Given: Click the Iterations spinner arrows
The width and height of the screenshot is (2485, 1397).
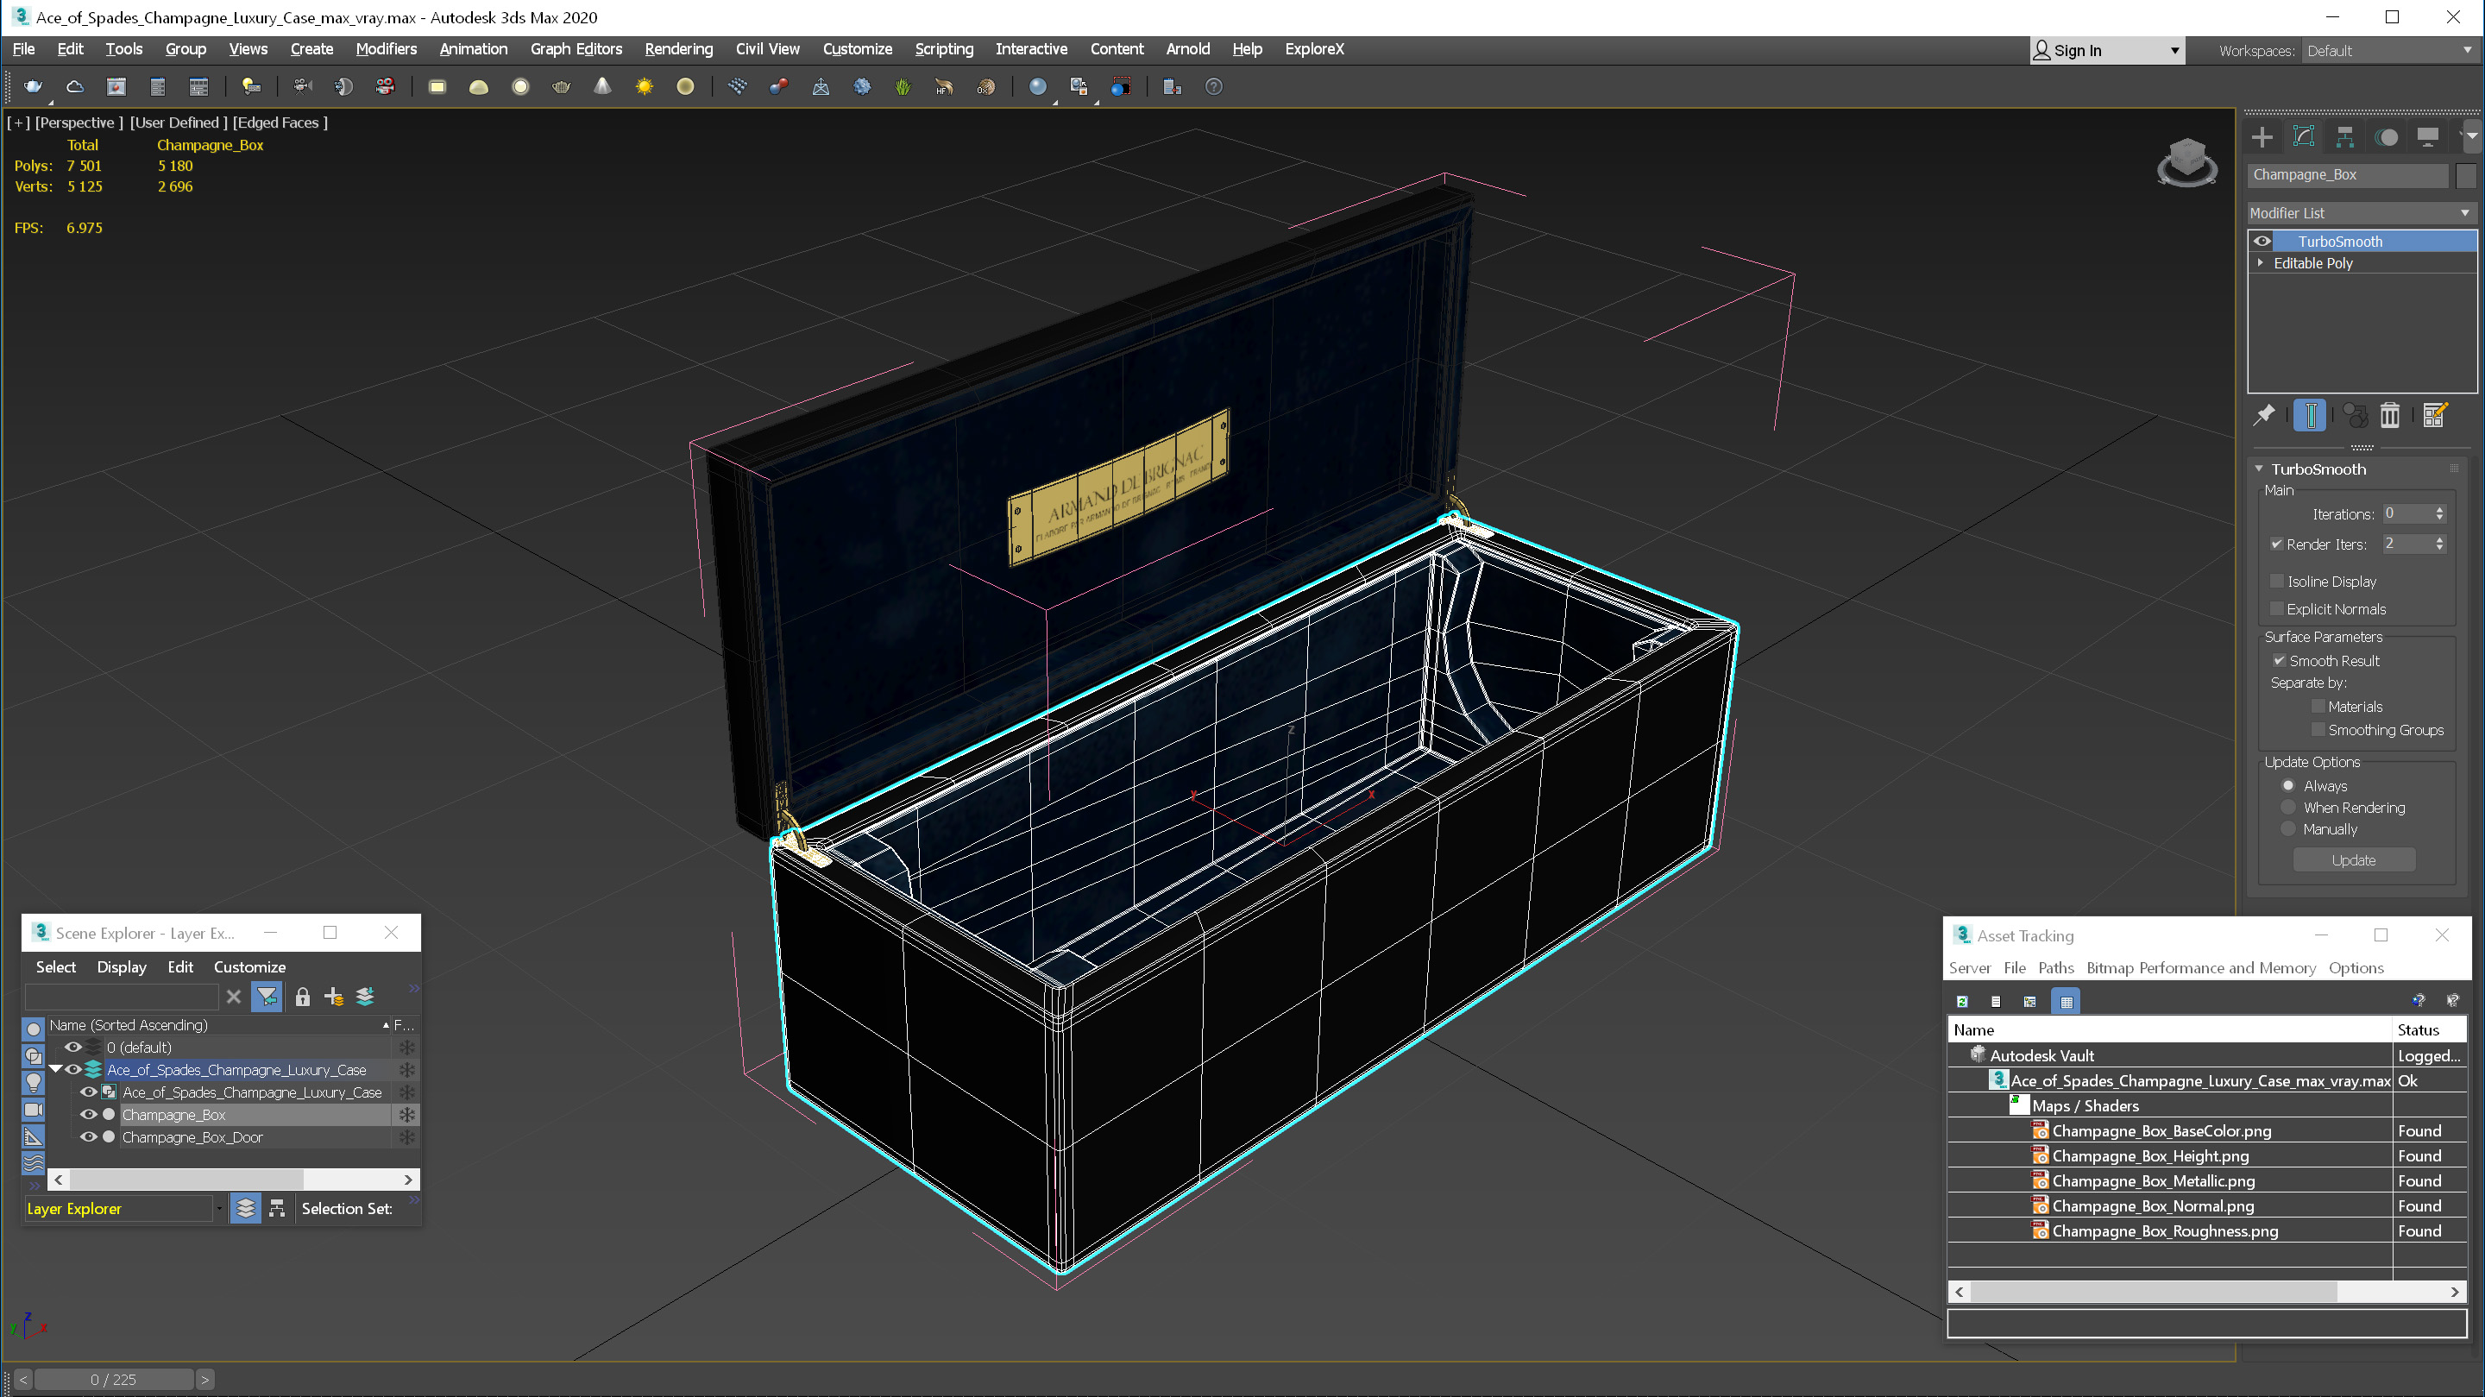Looking at the screenshot, I should pos(2439,514).
